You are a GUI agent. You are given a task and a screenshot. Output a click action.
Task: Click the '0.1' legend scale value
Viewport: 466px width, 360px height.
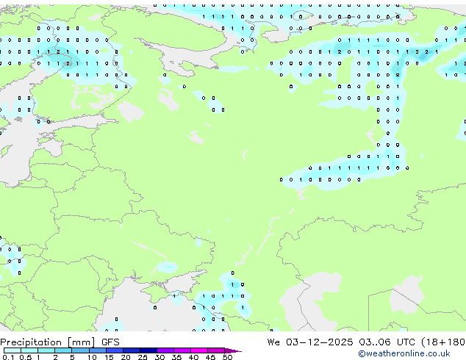click(8, 357)
